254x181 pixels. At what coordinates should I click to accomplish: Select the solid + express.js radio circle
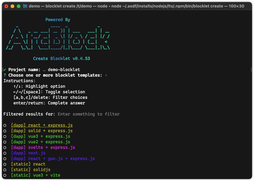point(5,131)
